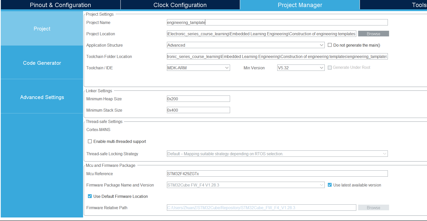Open Firmware Package Name and Version dropdown

click(246, 185)
